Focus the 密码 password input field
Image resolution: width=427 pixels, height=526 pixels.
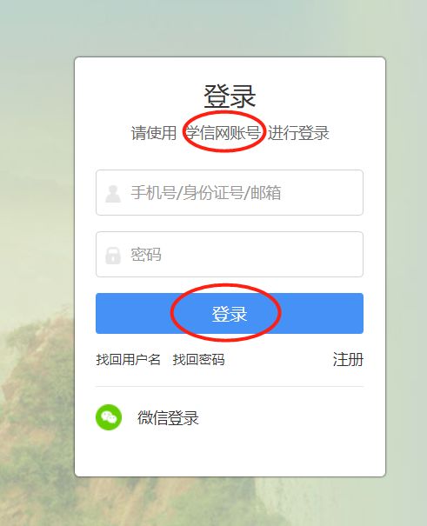point(230,254)
